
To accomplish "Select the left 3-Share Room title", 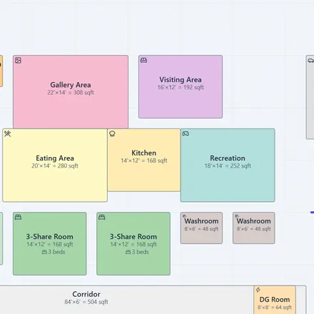I will 50,237.
